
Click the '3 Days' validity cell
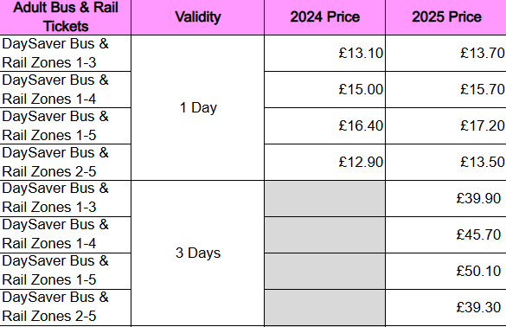click(x=198, y=253)
